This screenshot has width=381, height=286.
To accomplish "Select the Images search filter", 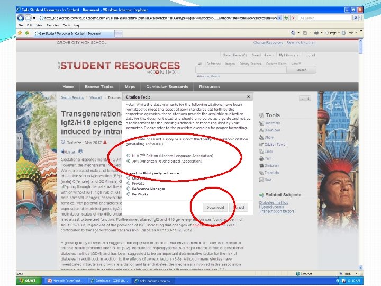I will [230, 64].
